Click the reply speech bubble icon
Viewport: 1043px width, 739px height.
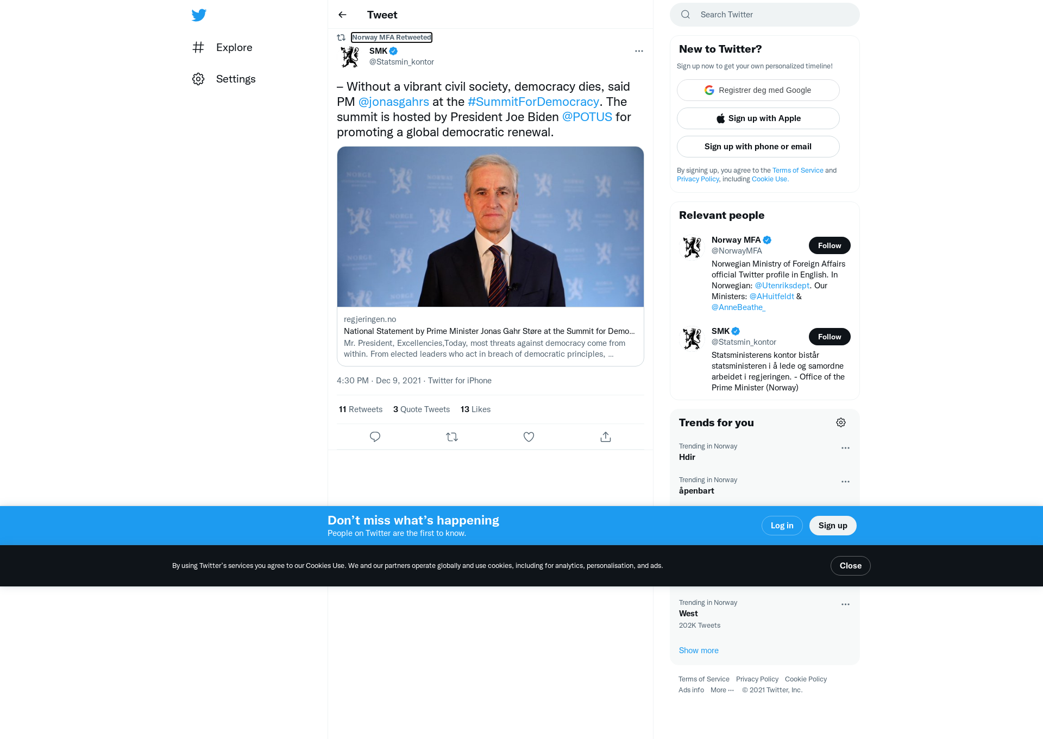click(375, 437)
